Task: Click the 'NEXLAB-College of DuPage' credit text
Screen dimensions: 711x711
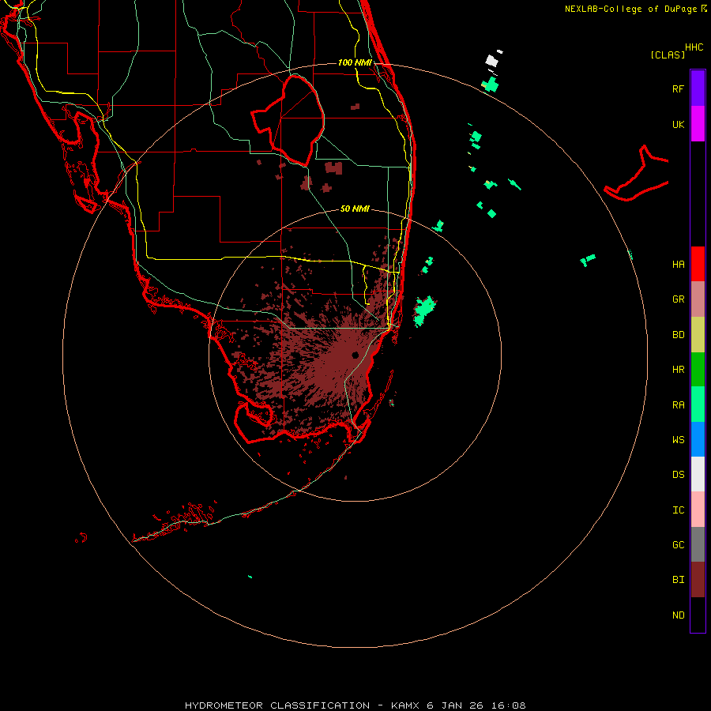Action: click(x=630, y=9)
